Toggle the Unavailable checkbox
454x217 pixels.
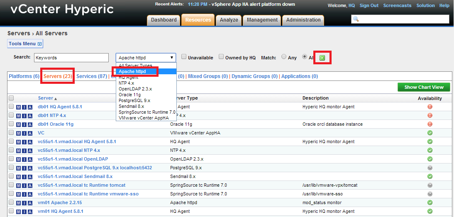click(184, 57)
